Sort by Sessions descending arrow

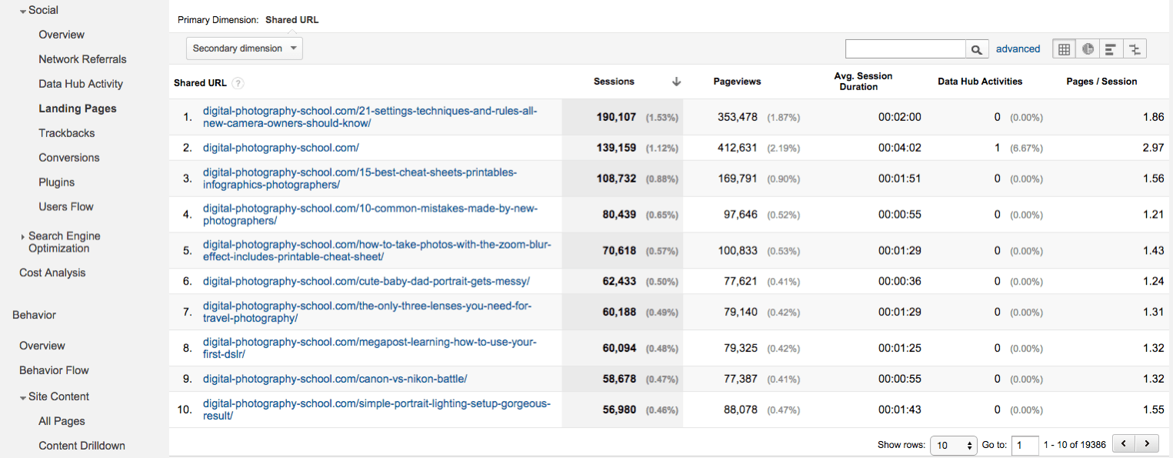click(x=676, y=82)
